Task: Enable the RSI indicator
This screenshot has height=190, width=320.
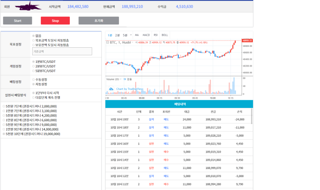Action: click(x=155, y=35)
